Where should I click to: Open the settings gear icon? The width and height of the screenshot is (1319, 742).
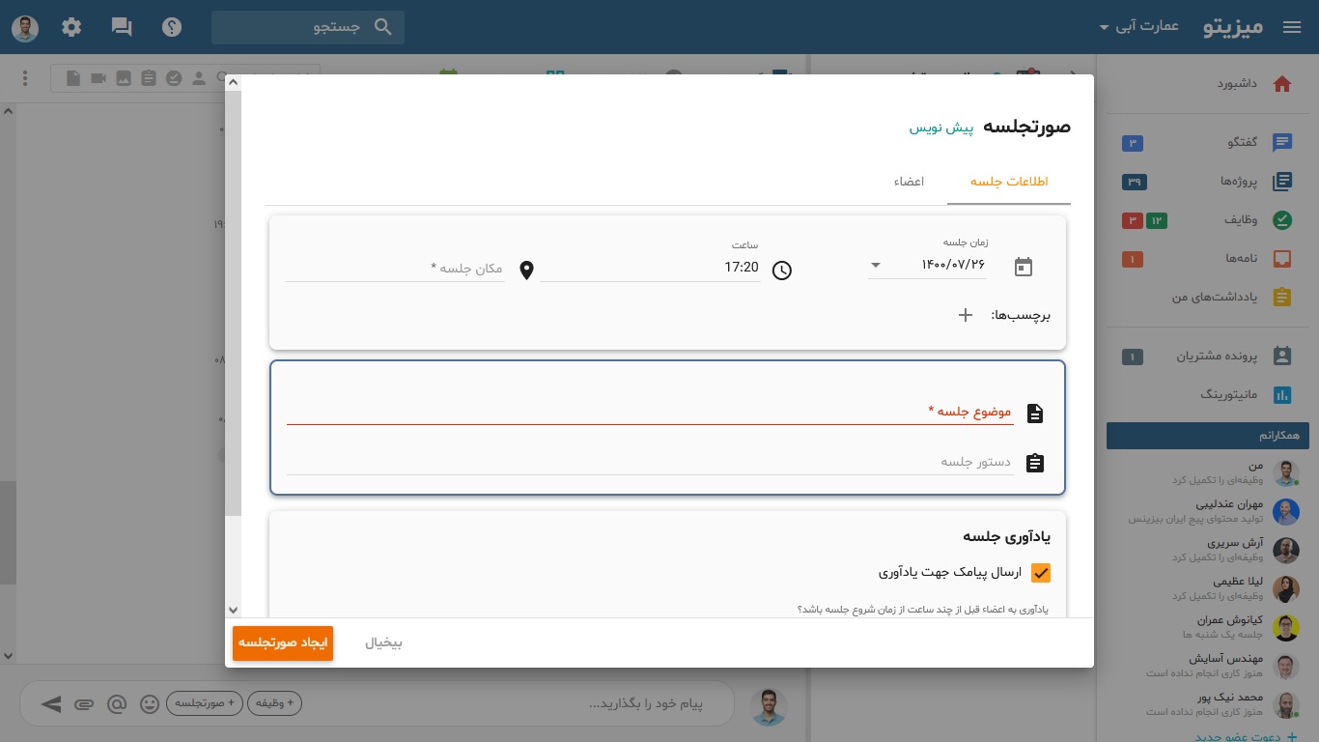click(71, 27)
